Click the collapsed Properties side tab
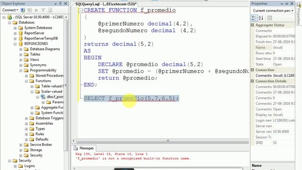302x170 pixels. point(299,14)
